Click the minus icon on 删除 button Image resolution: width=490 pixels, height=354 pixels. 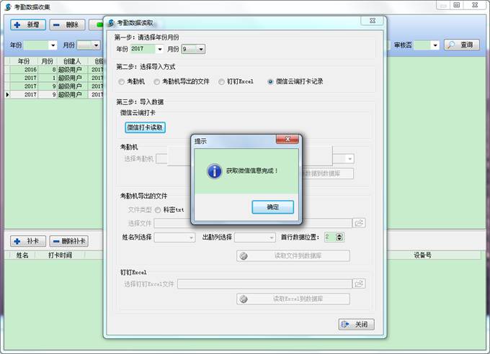point(56,24)
